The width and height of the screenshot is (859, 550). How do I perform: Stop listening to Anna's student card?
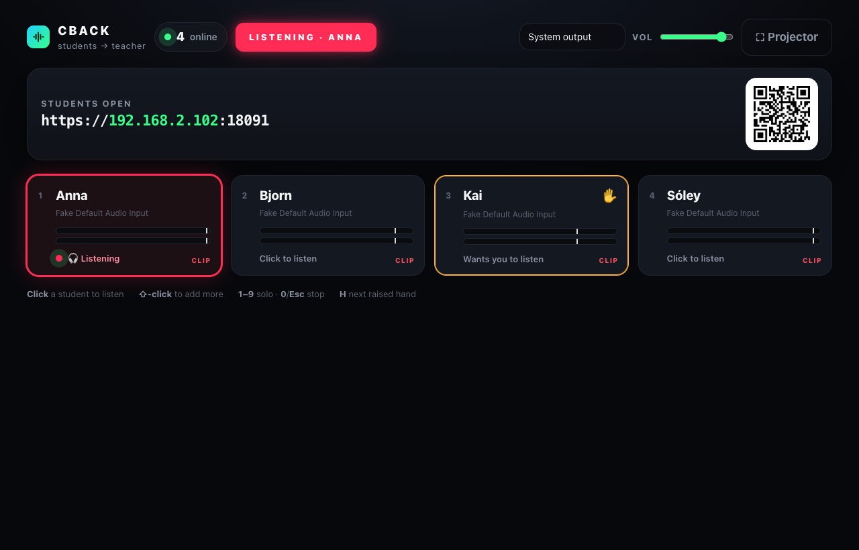[124, 225]
